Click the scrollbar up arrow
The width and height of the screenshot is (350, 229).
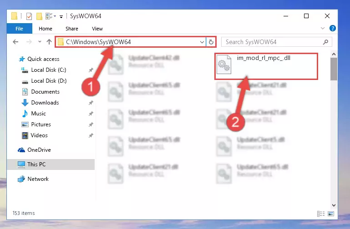[334, 54]
